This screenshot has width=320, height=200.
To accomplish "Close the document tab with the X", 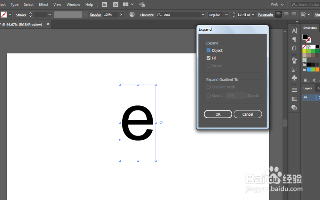I will [x=48, y=24].
